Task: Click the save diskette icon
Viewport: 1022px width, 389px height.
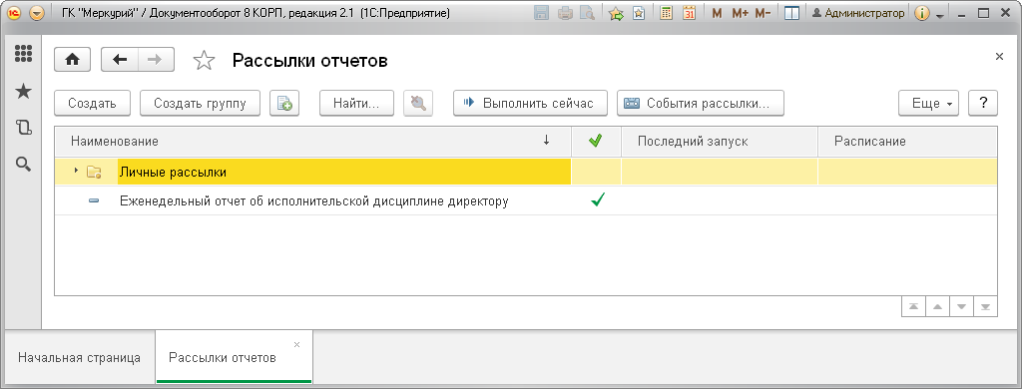Action: 540,13
